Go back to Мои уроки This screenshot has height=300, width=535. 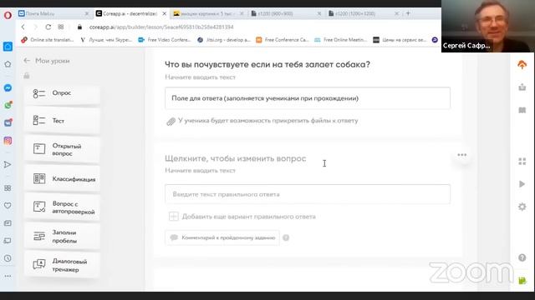click(x=47, y=61)
